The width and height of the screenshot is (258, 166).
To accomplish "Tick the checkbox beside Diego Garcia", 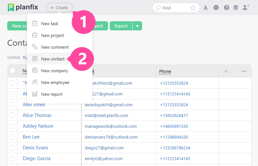I will 12,158.
